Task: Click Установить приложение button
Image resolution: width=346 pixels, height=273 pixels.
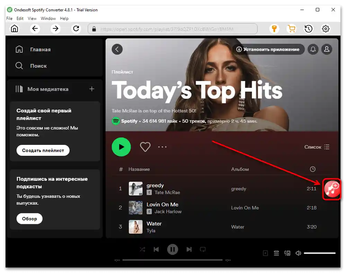Action: point(268,49)
